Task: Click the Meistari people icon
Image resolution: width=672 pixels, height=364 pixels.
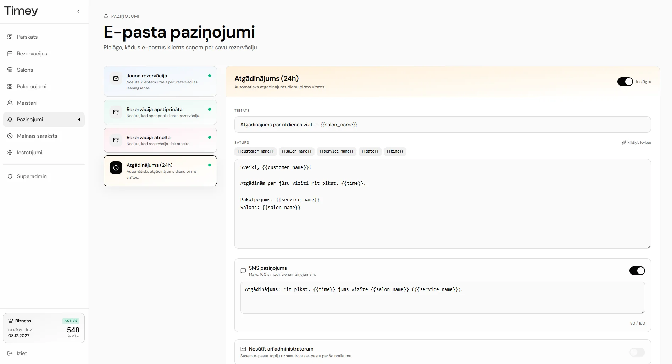Action: (10, 103)
